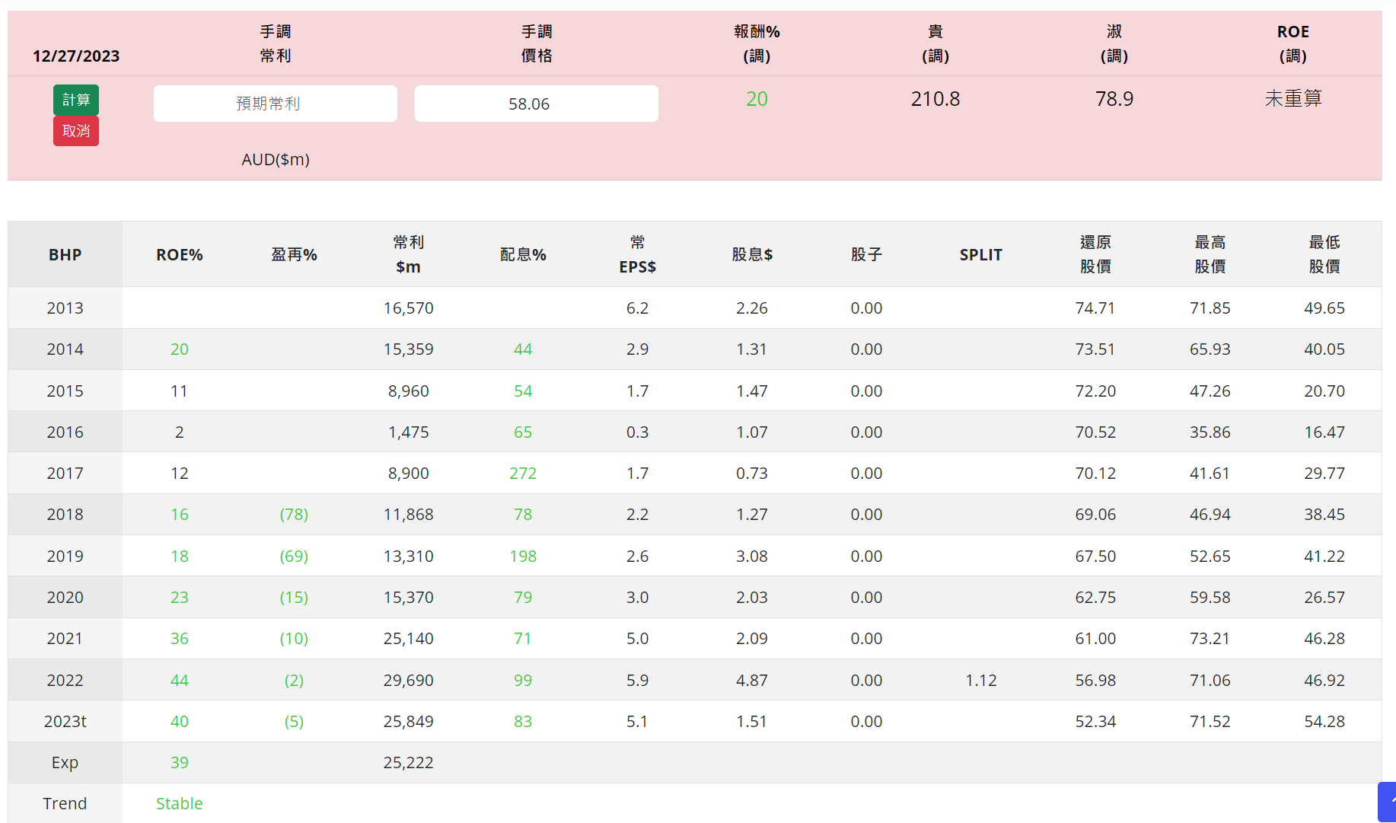Viewport: 1396px width, 823px height.
Task: Click the blue scroll-to-top button
Action: (1388, 802)
